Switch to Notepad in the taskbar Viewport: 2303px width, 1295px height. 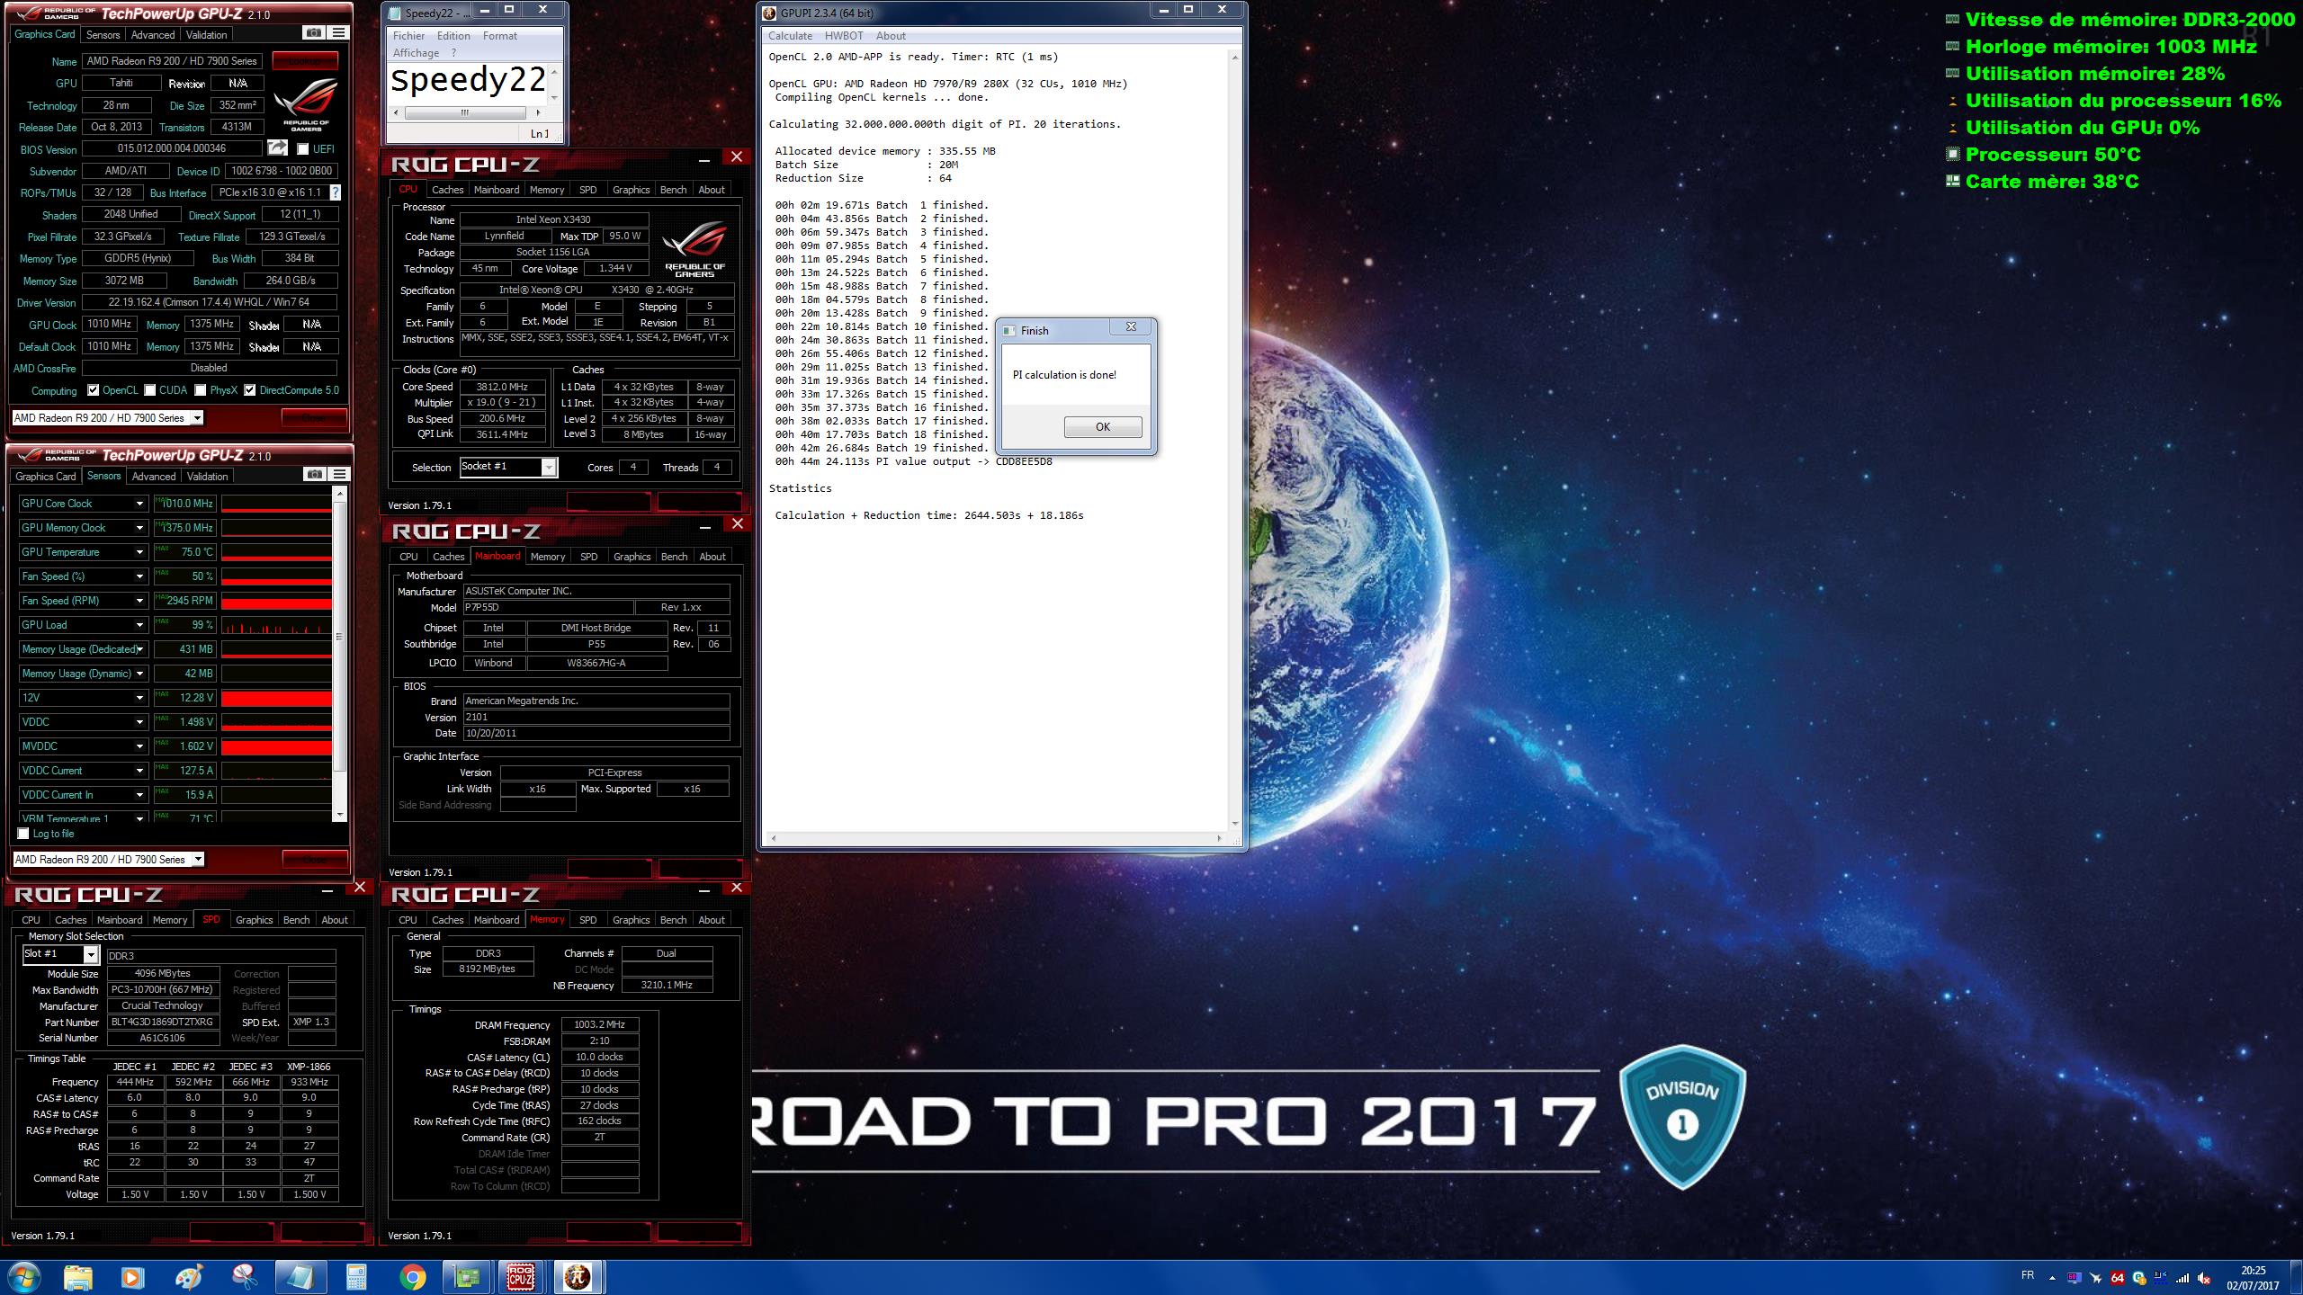tap(300, 1277)
